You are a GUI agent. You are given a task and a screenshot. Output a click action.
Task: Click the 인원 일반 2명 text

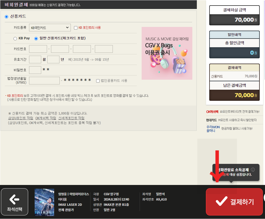click(x=104, y=210)
